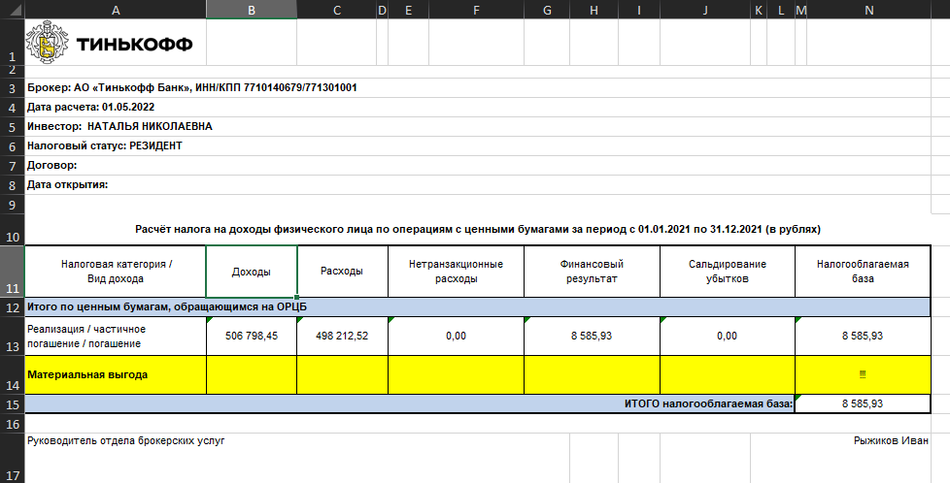Select row 5 header
Image resolution: width=950 pixels, height=483 pixels.
[12, 126]
